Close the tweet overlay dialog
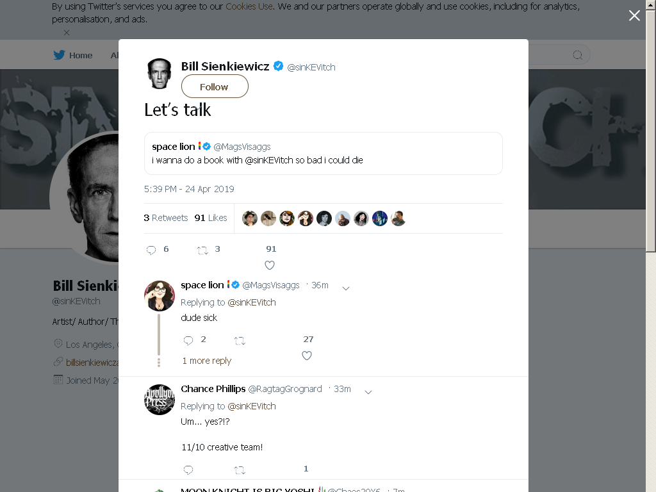Image resolution: width=656 pixels, height=492 pixels. point(634,15)
